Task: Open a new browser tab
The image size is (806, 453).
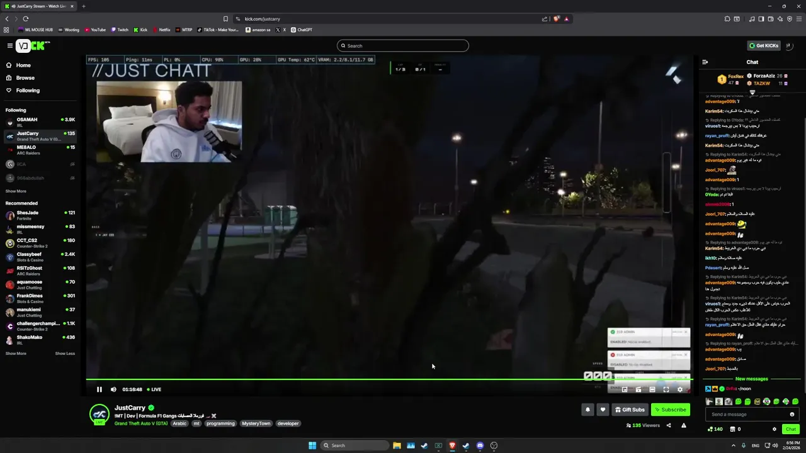Action: pos(83,6)
